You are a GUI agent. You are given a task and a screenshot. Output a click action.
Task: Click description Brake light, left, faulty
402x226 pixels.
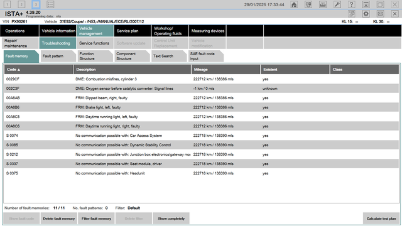click(98, 107)
